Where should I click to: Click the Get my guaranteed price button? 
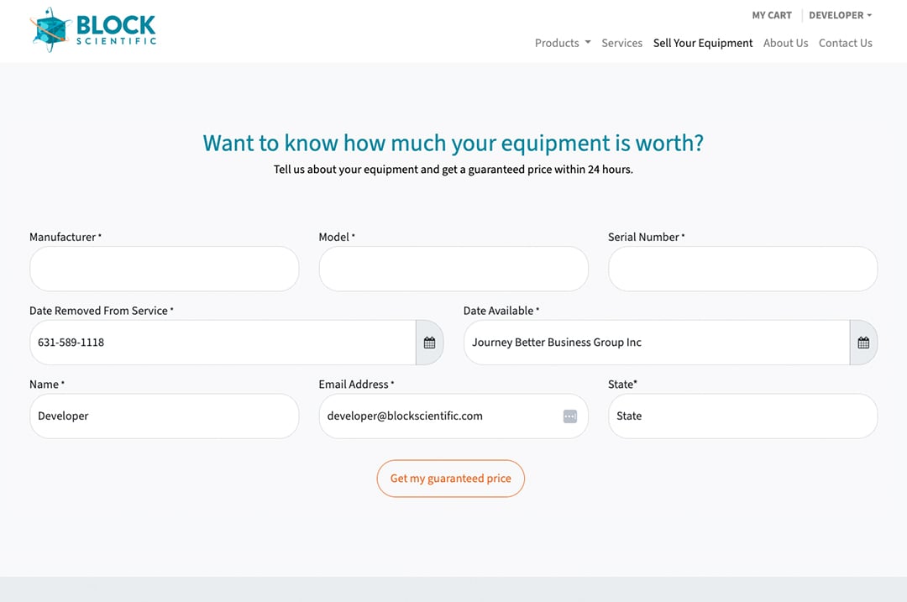point(451,479)
